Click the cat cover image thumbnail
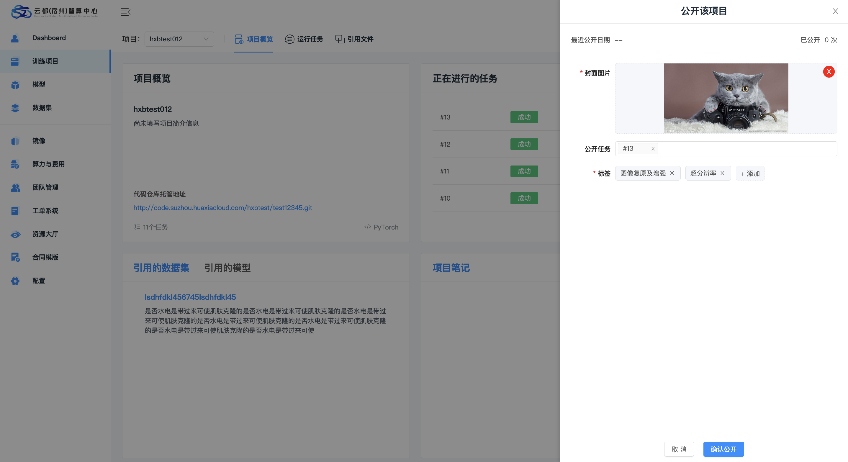Screen dimensions: 848x462 (726, 99)
